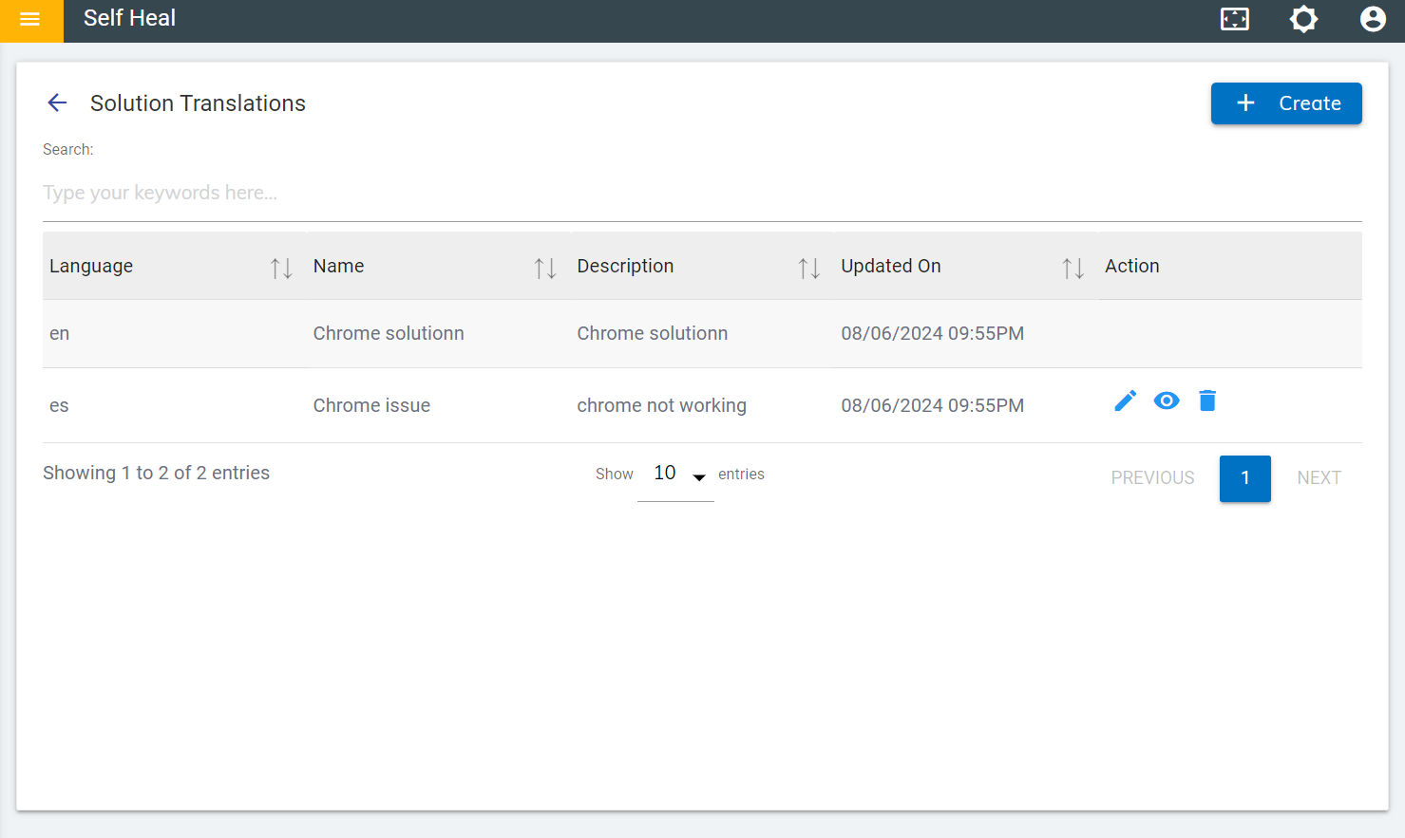The width and height of the screenshot is (1405, 838).
Task: Go to the NEXT page
Action: 1319,478
